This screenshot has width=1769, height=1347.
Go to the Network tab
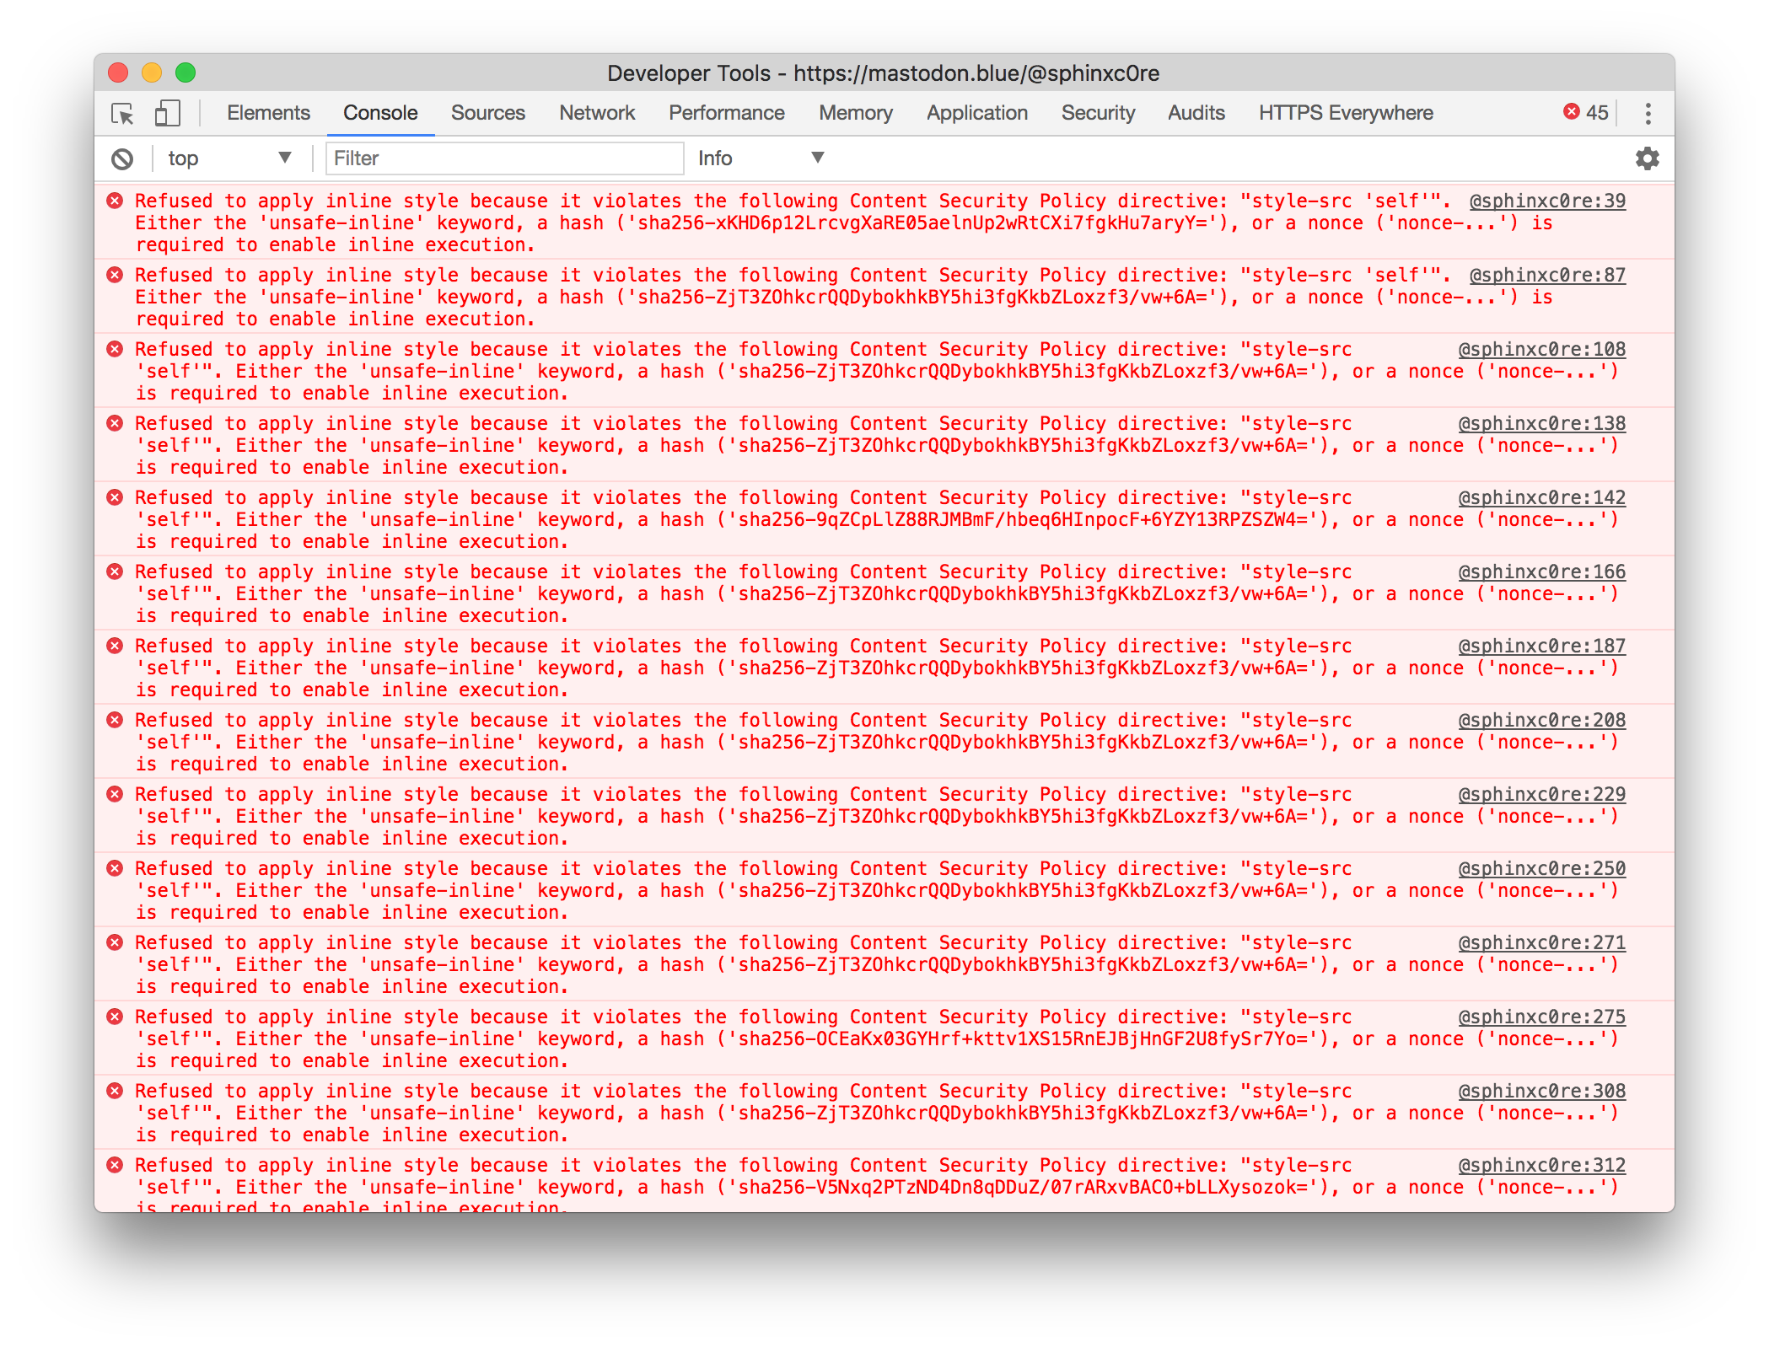(x=597, y=113)
